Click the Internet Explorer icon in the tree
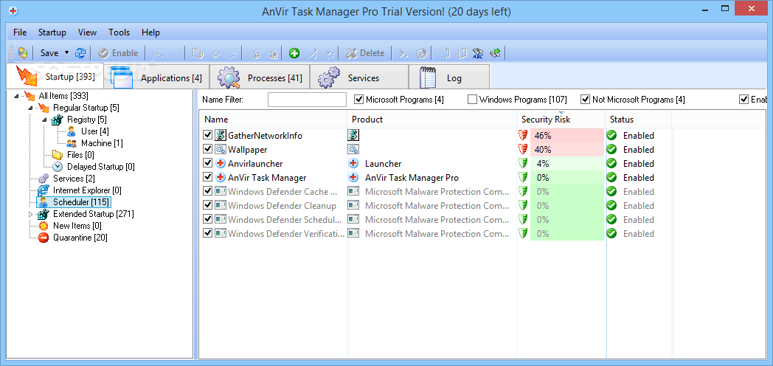Viewport: 773px width, 366px height. coord(44,190)
